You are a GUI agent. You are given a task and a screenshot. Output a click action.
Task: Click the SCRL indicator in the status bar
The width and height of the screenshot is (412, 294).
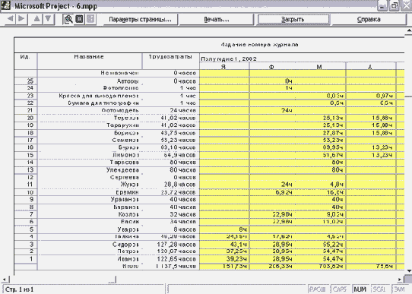379,289
